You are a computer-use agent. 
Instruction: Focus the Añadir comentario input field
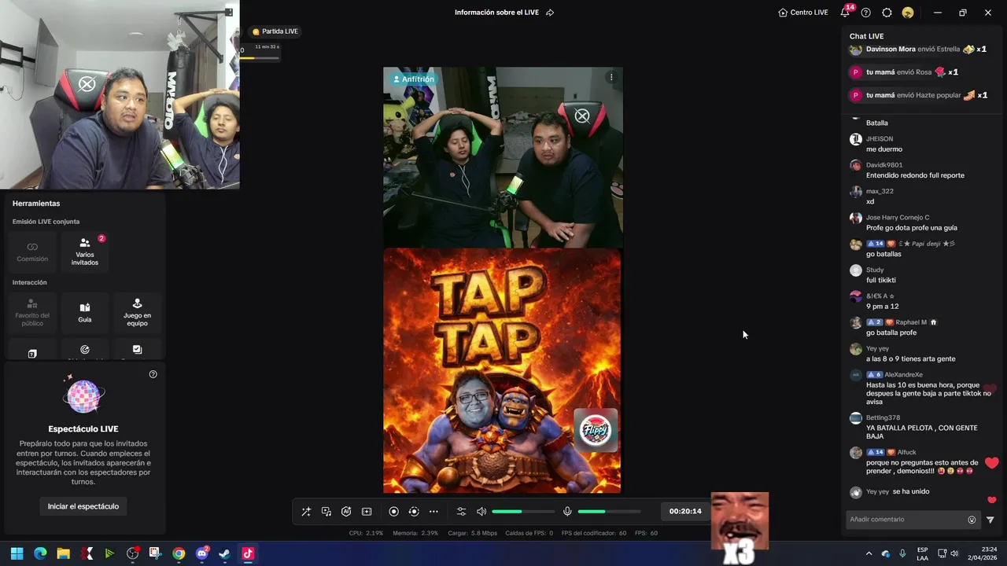905,520
